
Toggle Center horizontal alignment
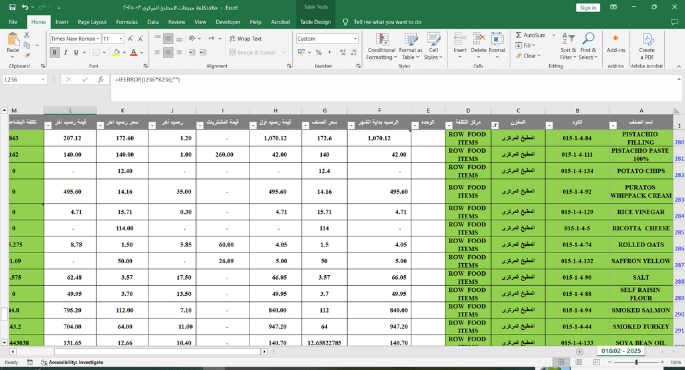tap(168, 52)
